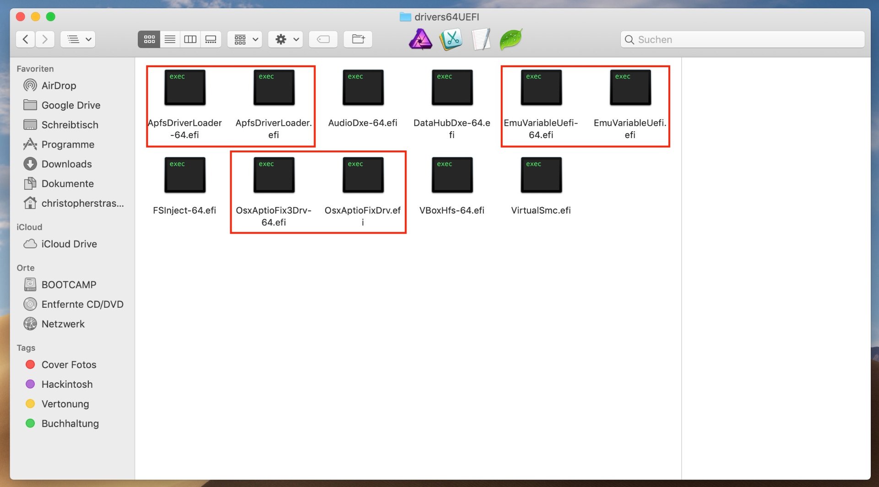Viewport: 879px width, 487px height.
Task: Go forward with the right chevron button
Action: [45, 39]
